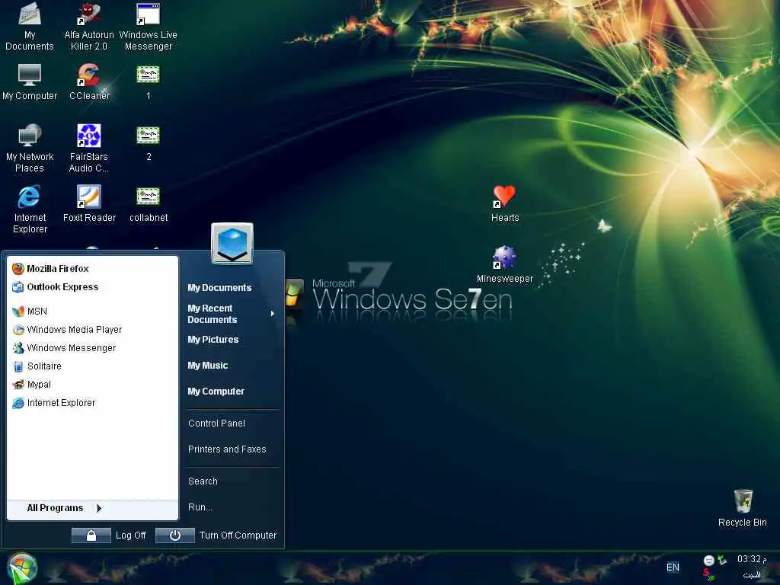Launch Foxit Reader shortcut

pos(89,204)
